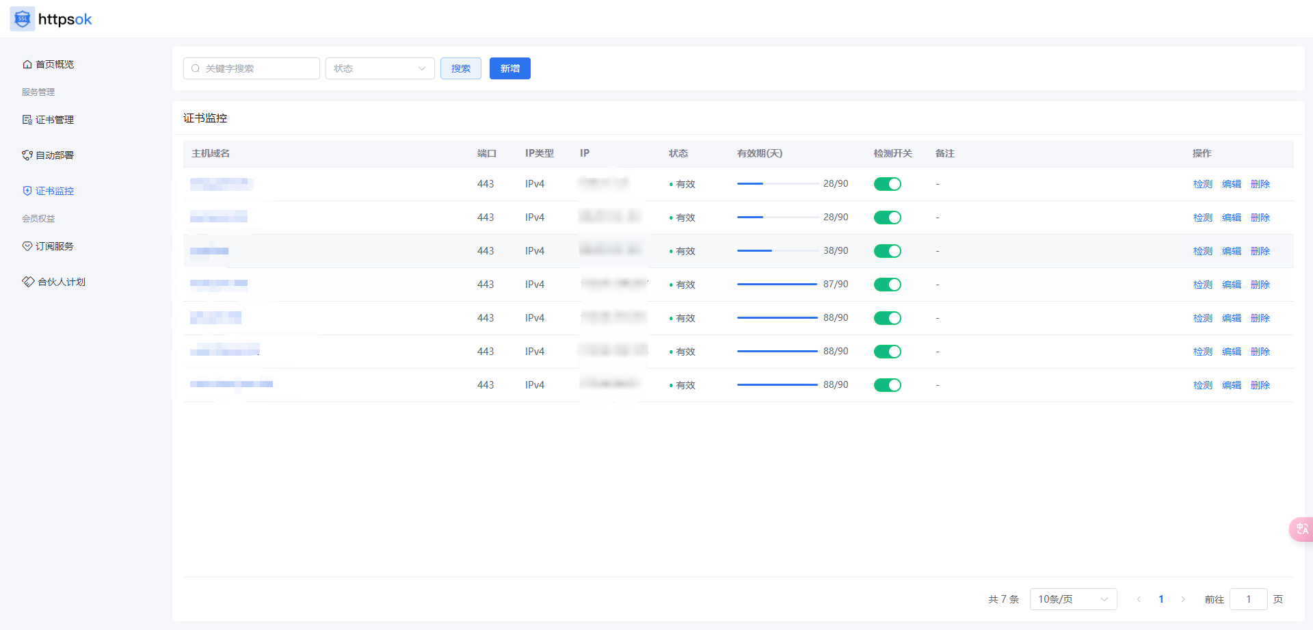1313x630 pixels.
Task: Go to next page arrow
Action: point(1183,599)
